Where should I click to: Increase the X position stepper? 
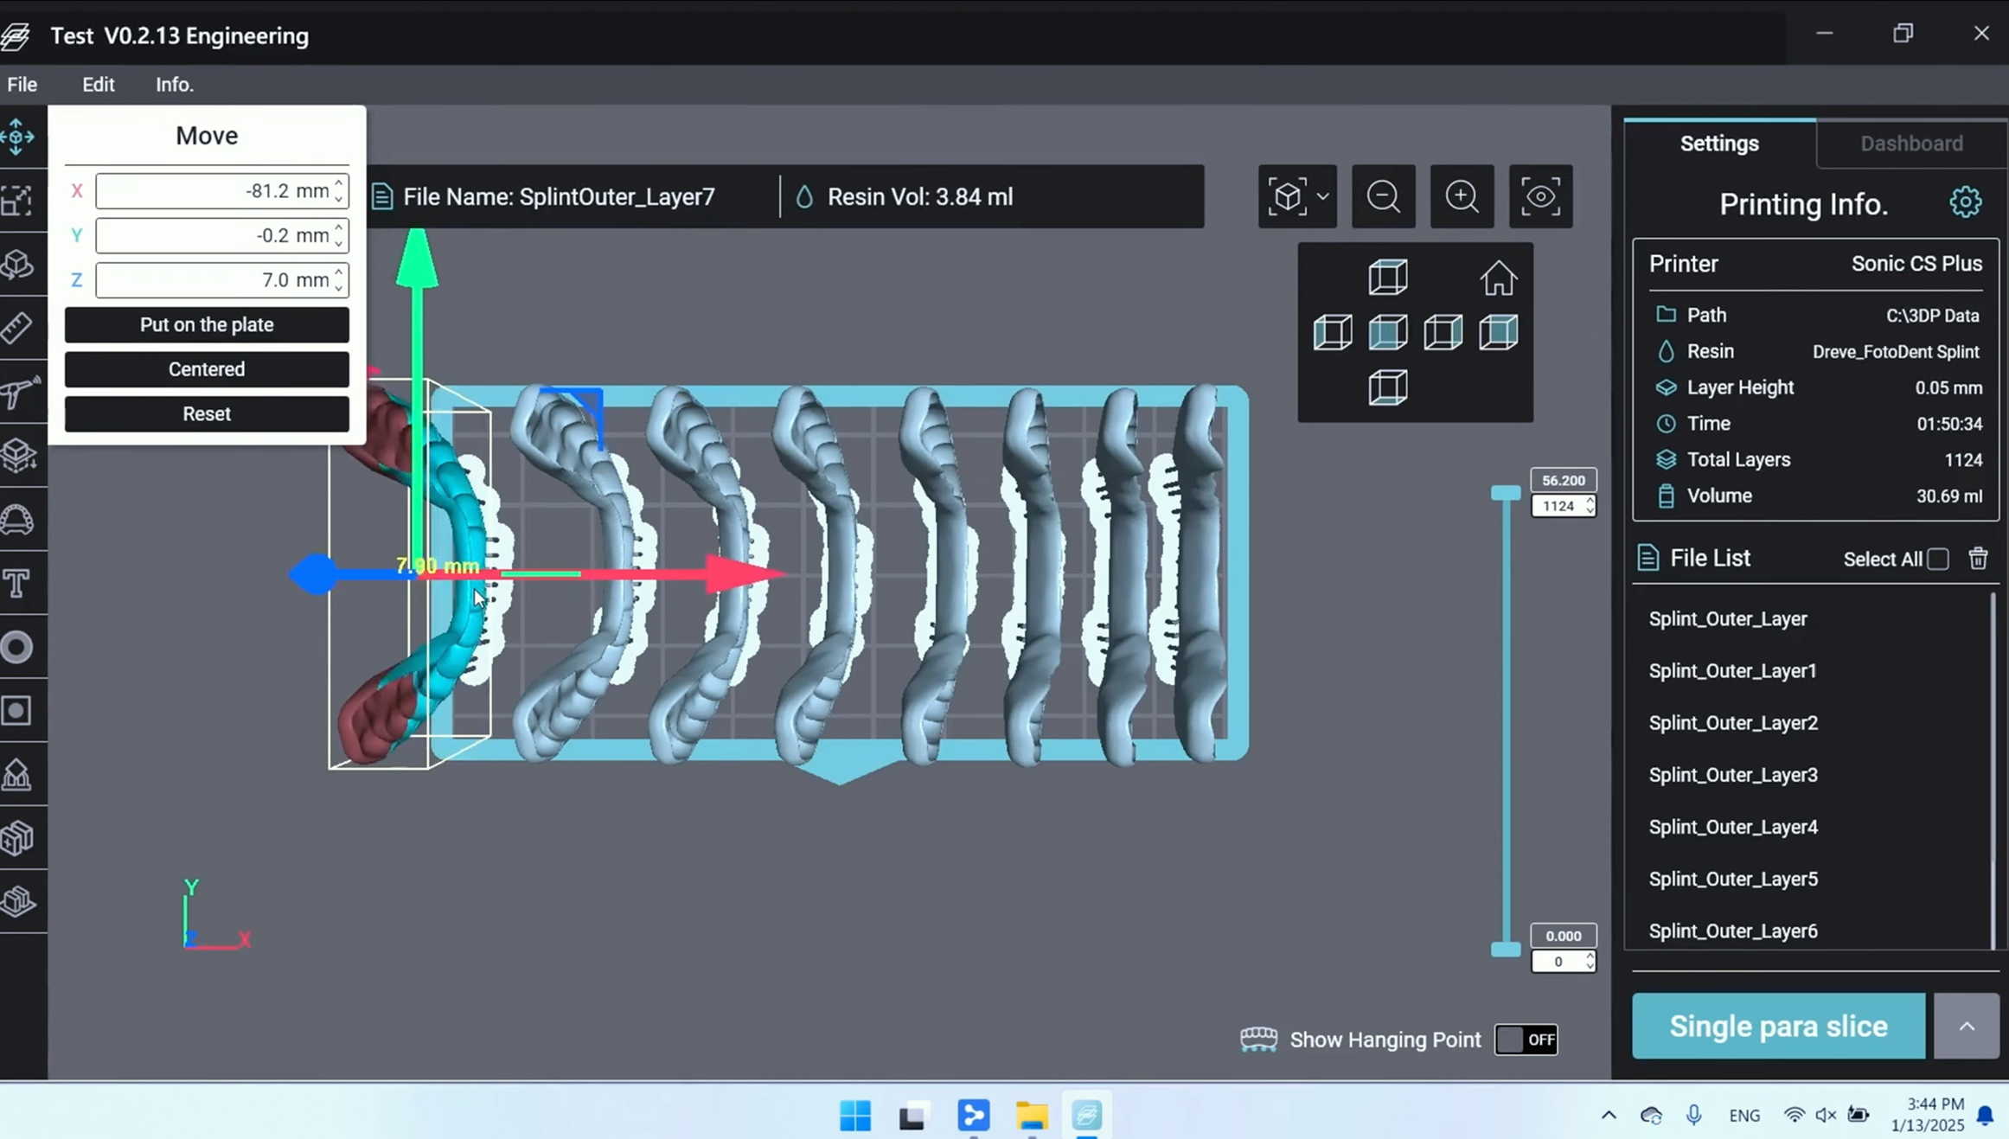pyautogui.click(x=339, y=183)
